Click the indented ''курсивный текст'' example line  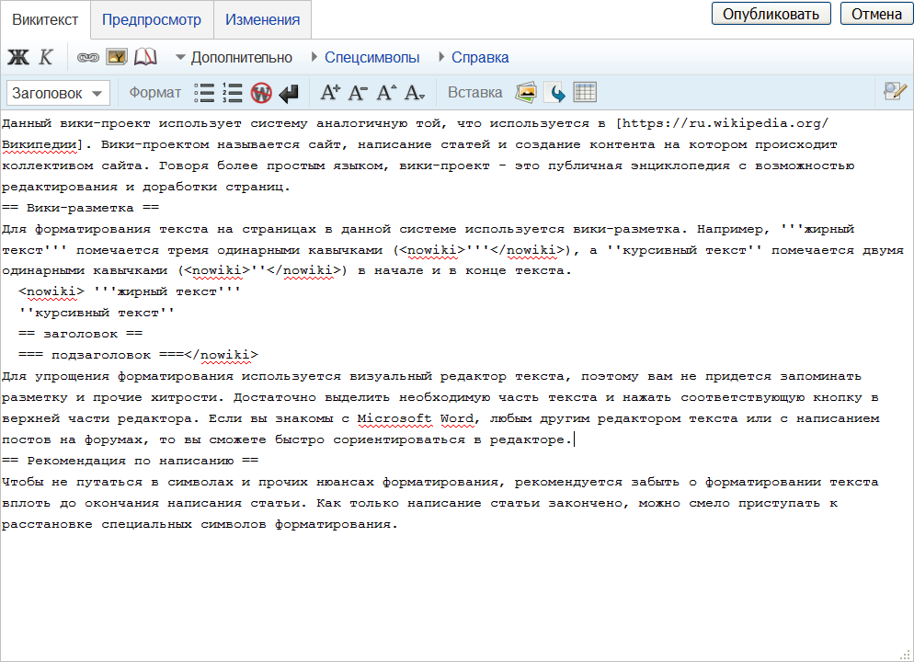click(97, 314)
